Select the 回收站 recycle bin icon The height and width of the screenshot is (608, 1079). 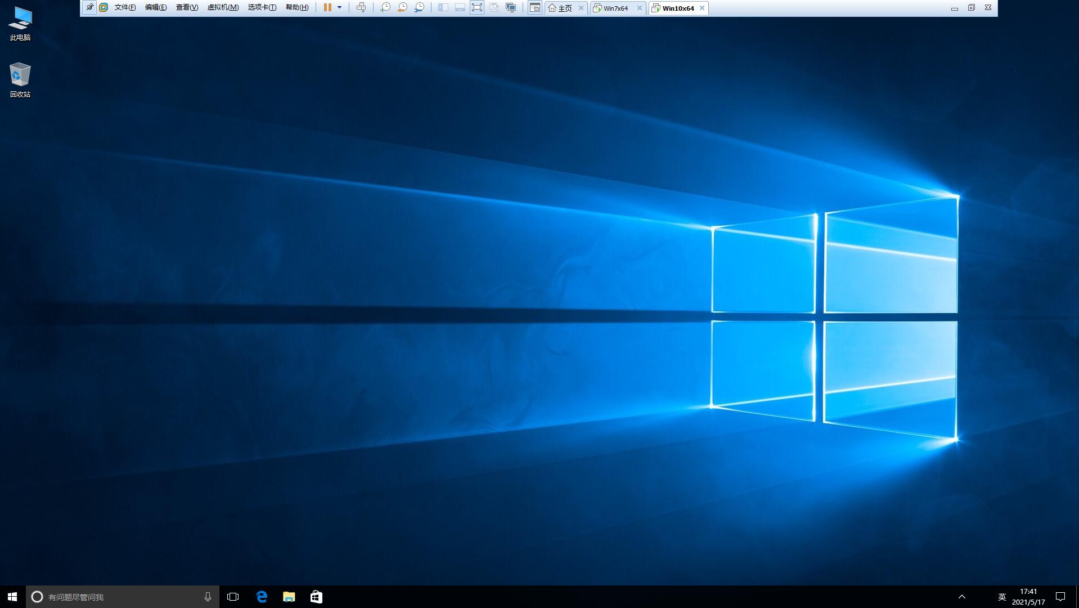pos(20,80)
